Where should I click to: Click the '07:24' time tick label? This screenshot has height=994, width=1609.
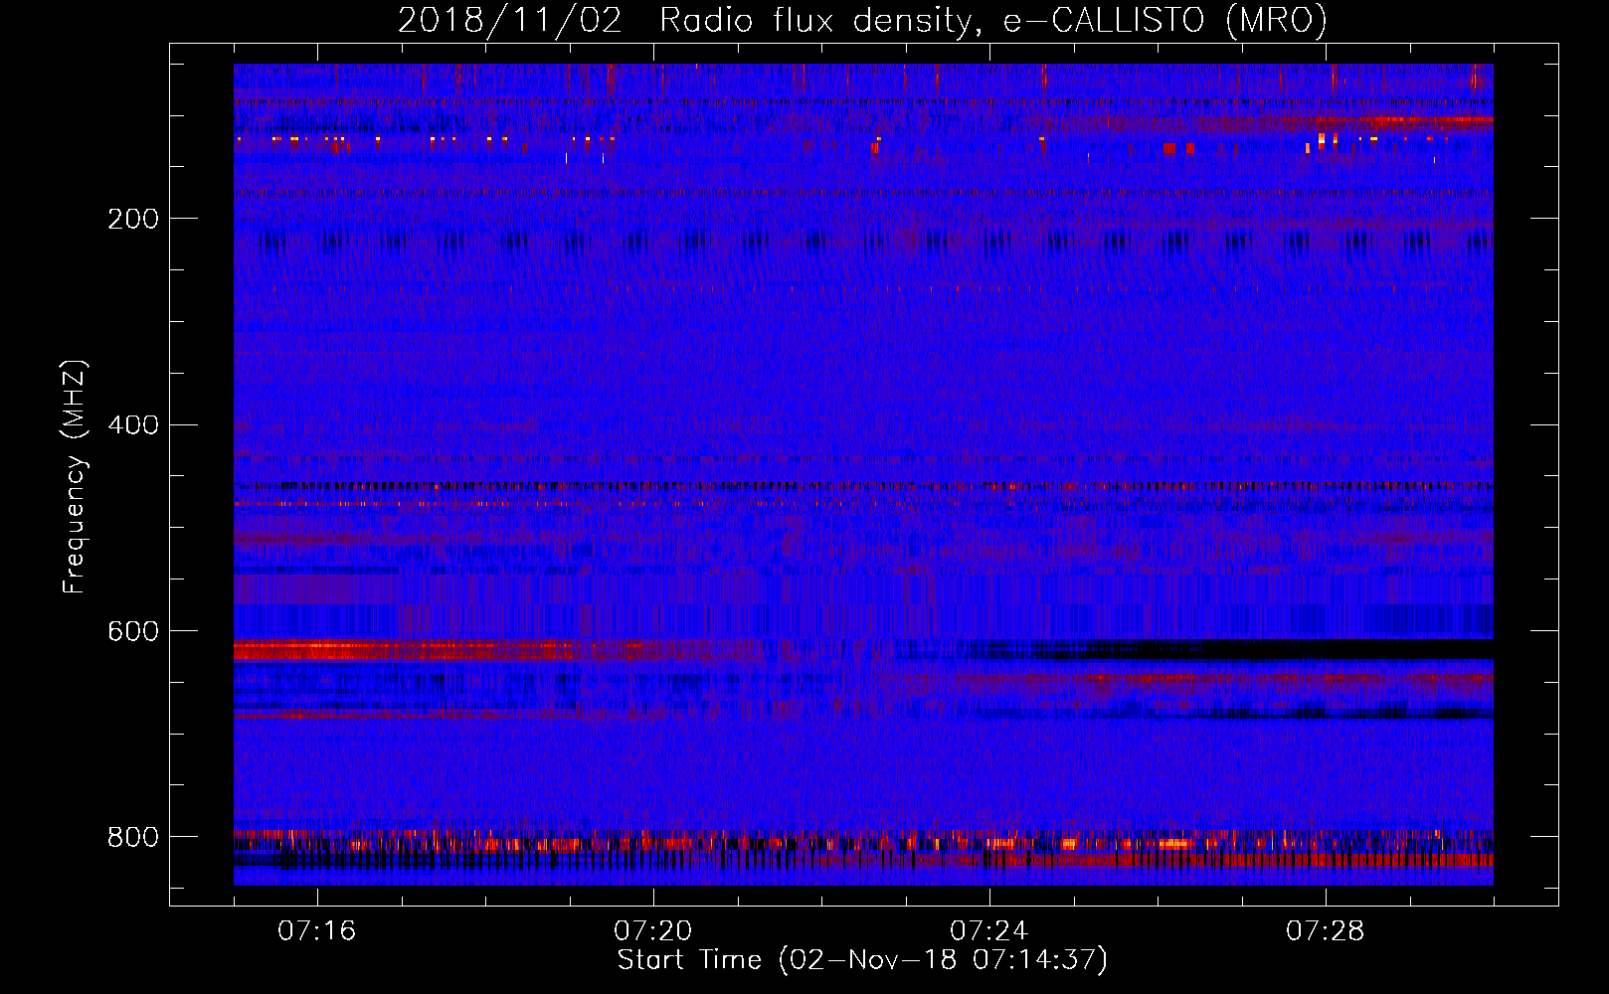coord(989,930)
